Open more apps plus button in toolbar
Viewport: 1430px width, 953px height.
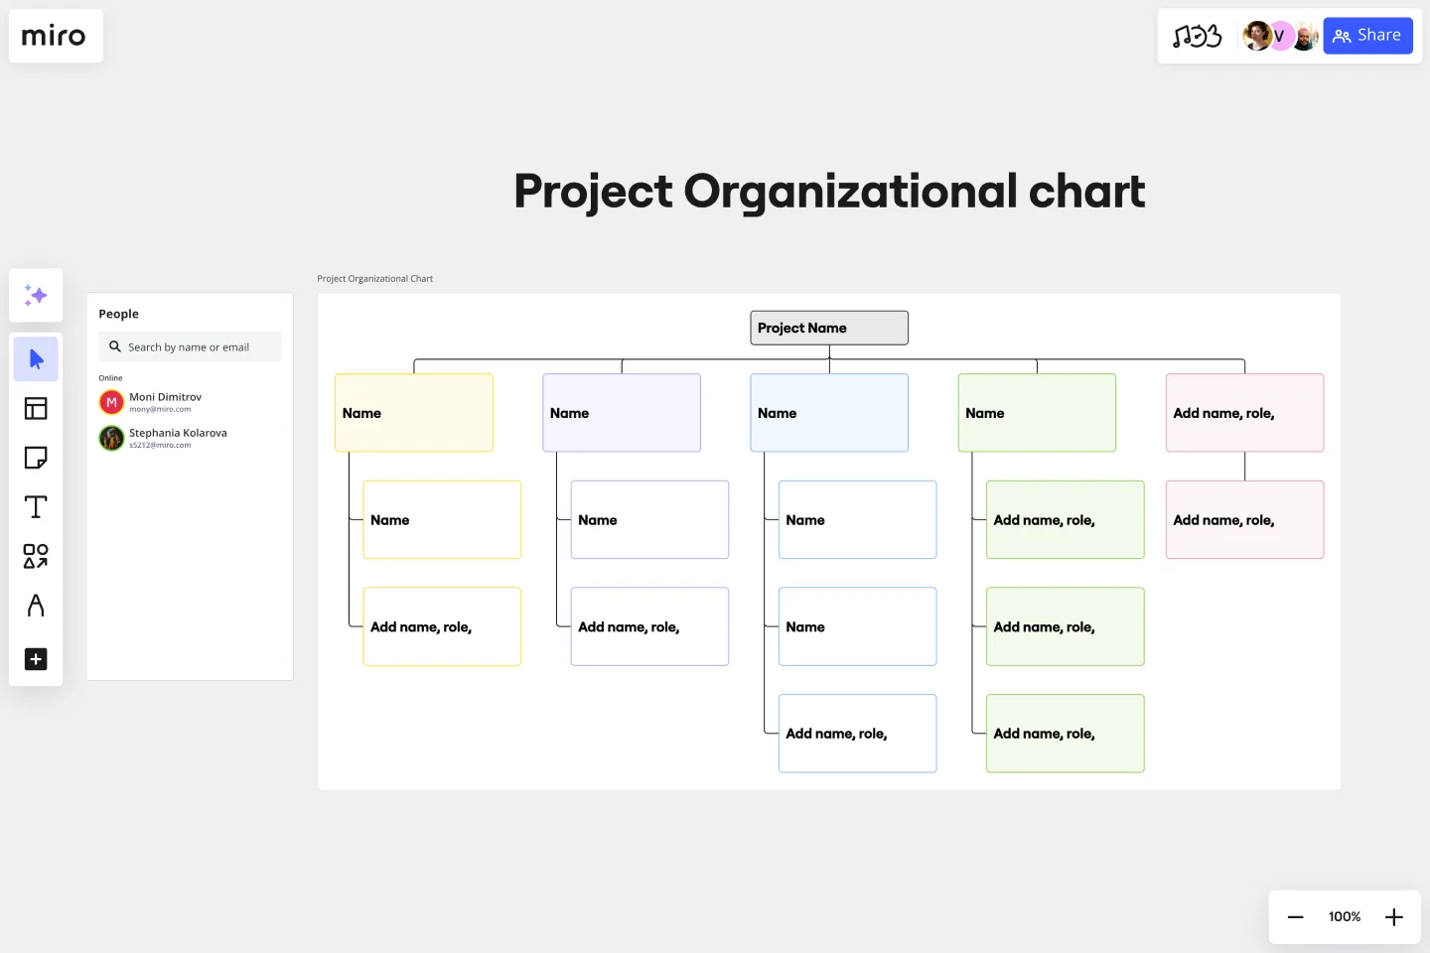pyautogui.click(x=36, y=659)
